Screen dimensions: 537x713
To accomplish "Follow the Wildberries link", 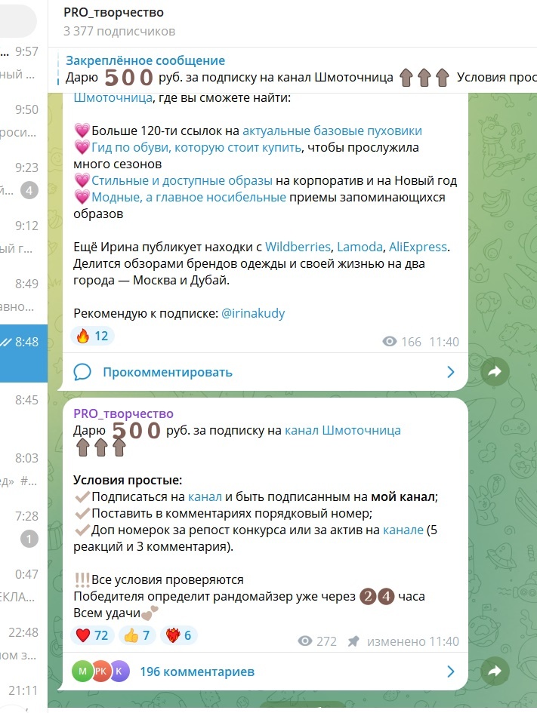I will click(x=298, y=247).
